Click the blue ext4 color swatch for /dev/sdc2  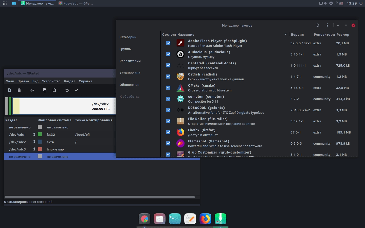tap(40, 142)
